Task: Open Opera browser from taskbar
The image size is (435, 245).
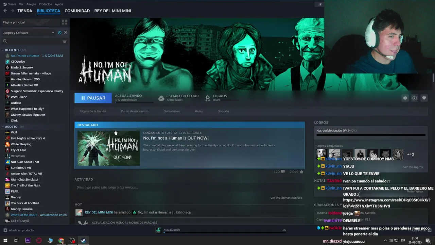Action: coord(39,241)
